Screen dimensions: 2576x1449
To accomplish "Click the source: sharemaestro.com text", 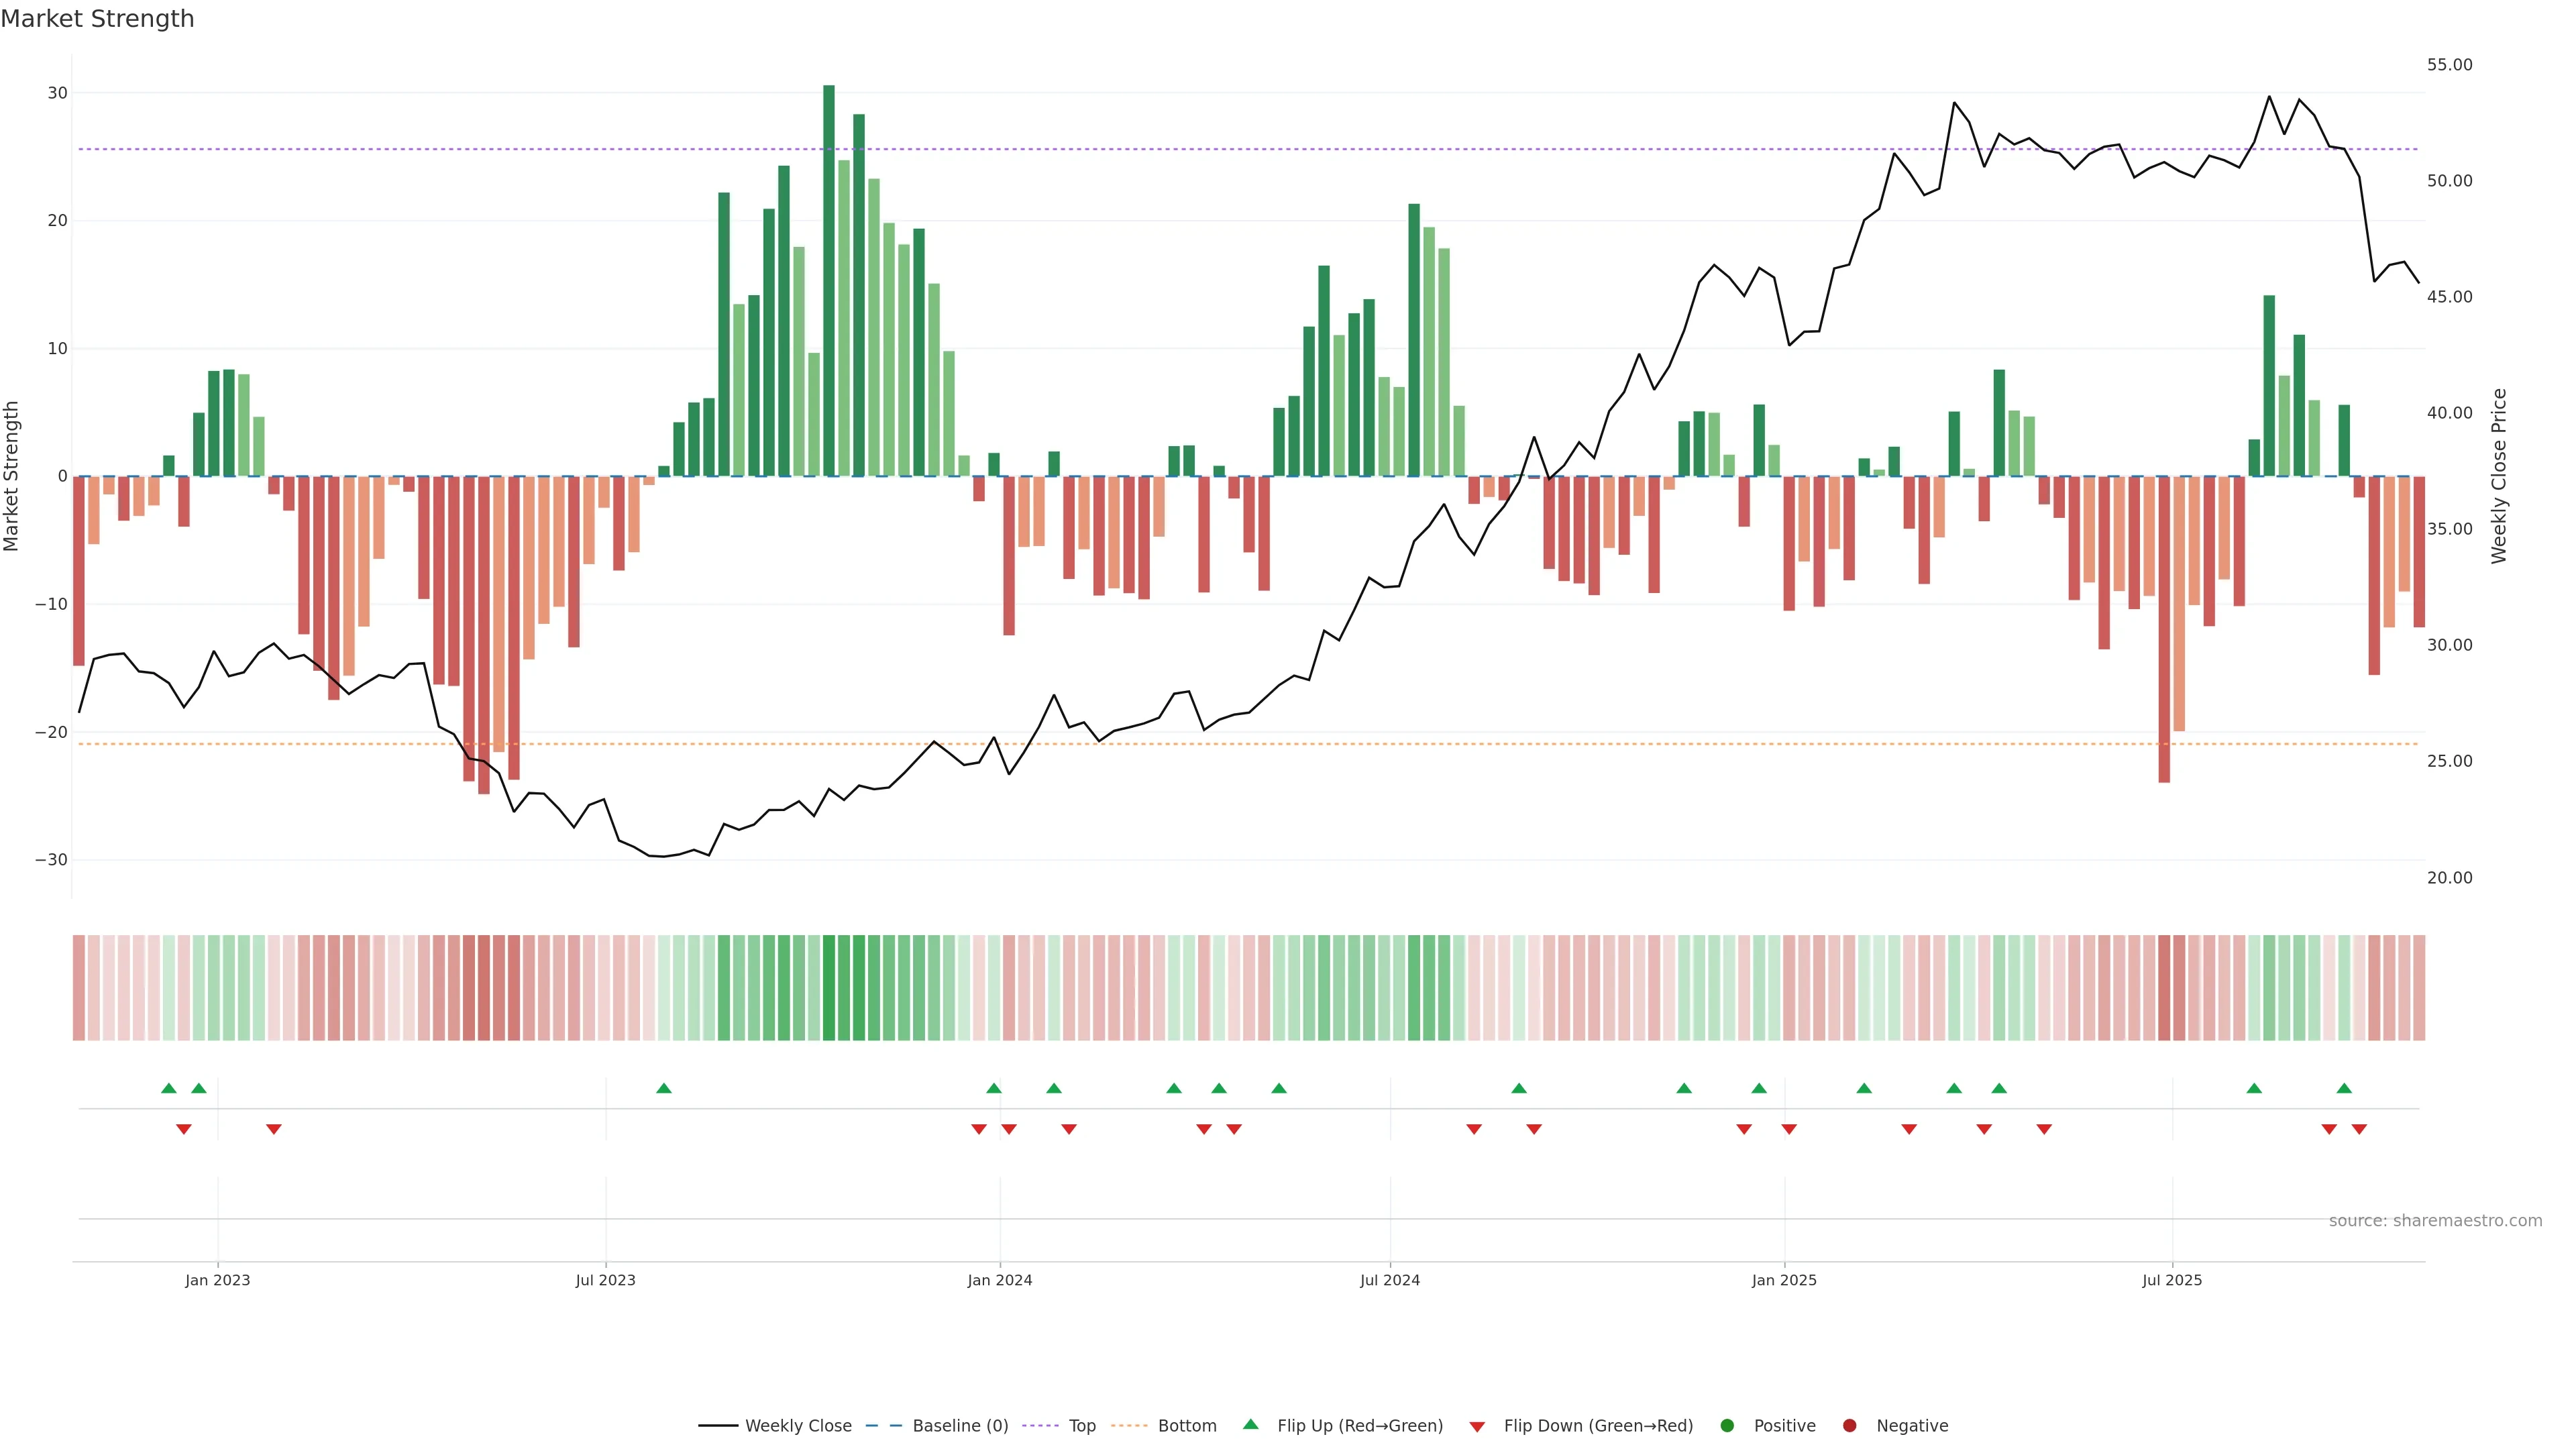I will [x=2435, y=1220].
